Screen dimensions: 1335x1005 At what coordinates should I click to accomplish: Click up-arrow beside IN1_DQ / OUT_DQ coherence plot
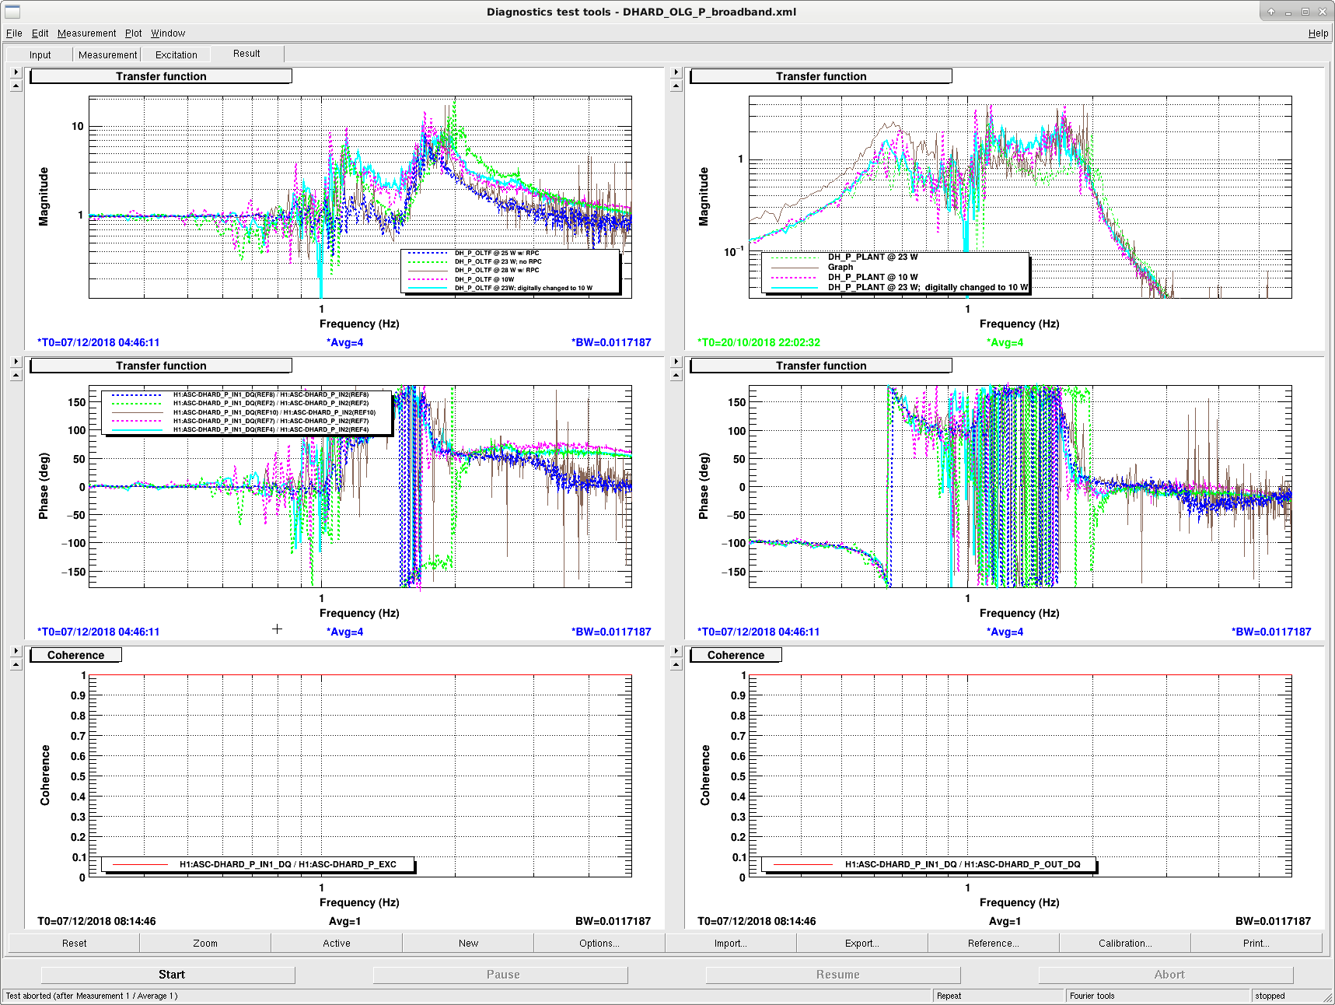tap(676, 664)
